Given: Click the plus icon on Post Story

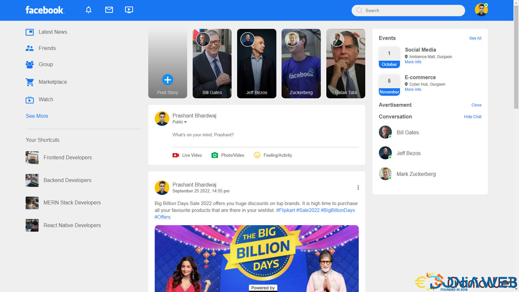Looking at the screenshot, I should point(168,79).
